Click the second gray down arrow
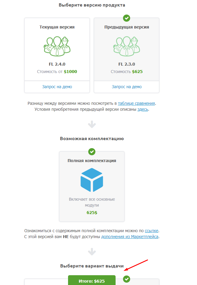This screenshot has height=285, width=197. click(92, 252)
